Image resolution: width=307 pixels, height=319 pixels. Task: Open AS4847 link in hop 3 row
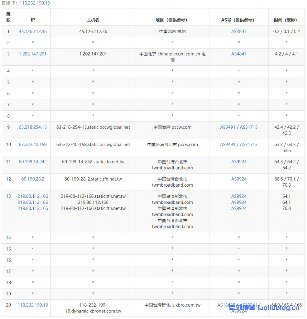pos(239,54)
